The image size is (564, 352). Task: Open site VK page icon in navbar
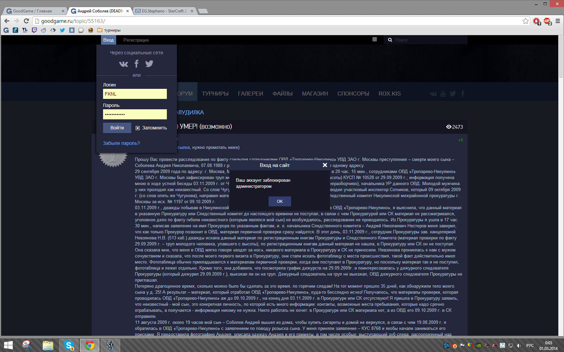click(433, 94)
